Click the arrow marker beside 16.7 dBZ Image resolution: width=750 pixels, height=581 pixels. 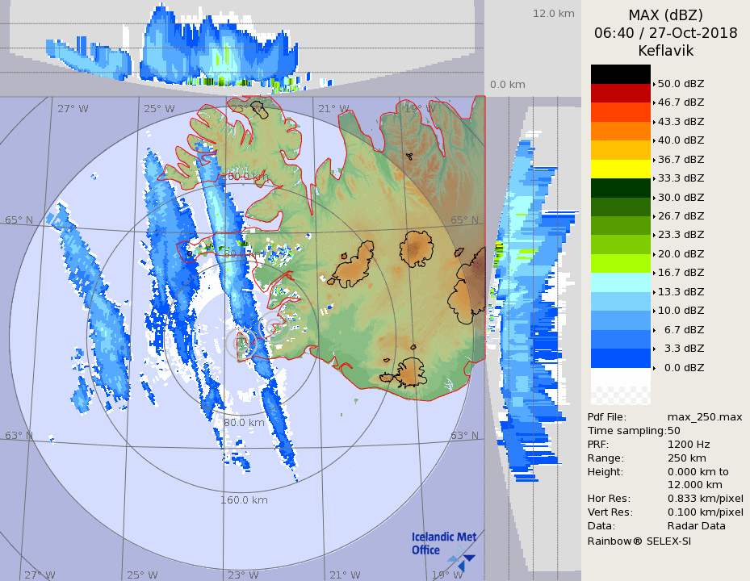point(654,273)
